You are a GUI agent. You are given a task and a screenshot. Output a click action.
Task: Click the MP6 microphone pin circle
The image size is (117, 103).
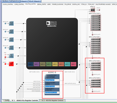click(5, 54)
